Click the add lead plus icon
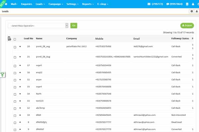The image size is (199, 132). [x=191, y=11]
